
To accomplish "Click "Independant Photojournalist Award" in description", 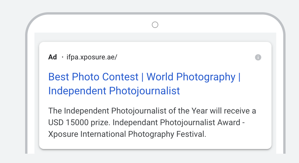I will [x=176, y=123].
